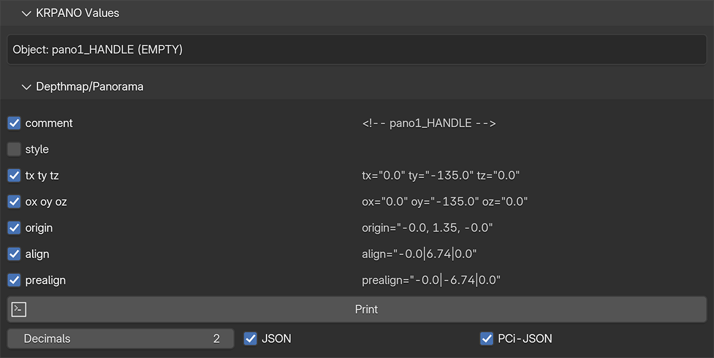
Task: Collapse the Depthmap/Panorama subpanel
Action: [26, 87]
